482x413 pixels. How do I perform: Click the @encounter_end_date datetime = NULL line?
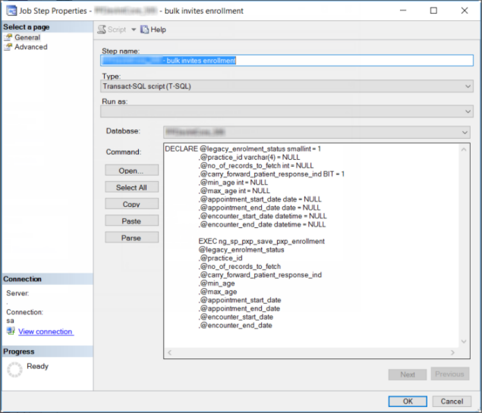[x=262, y=224]
